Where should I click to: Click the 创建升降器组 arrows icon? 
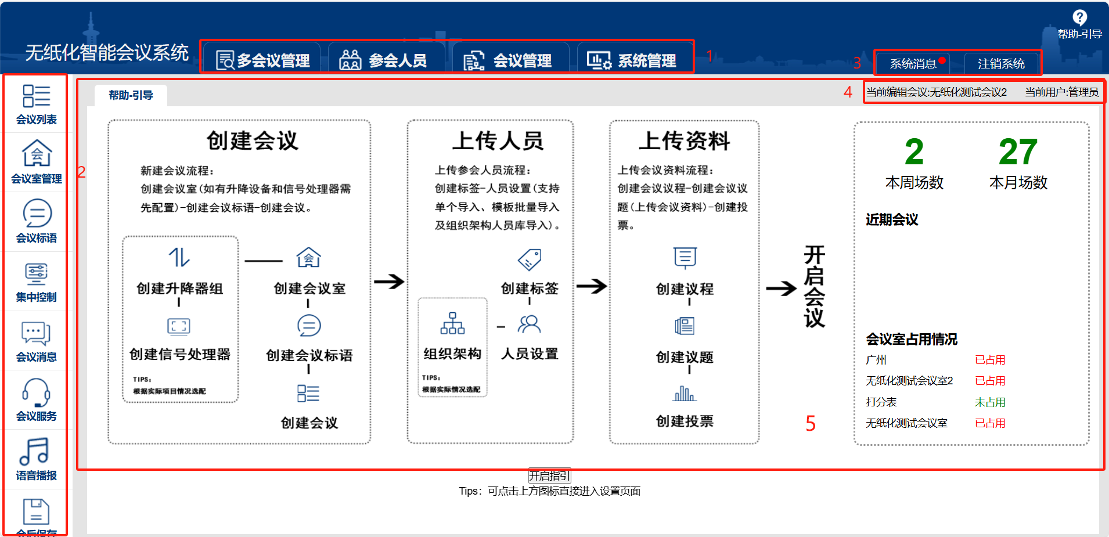coord(179,257)
